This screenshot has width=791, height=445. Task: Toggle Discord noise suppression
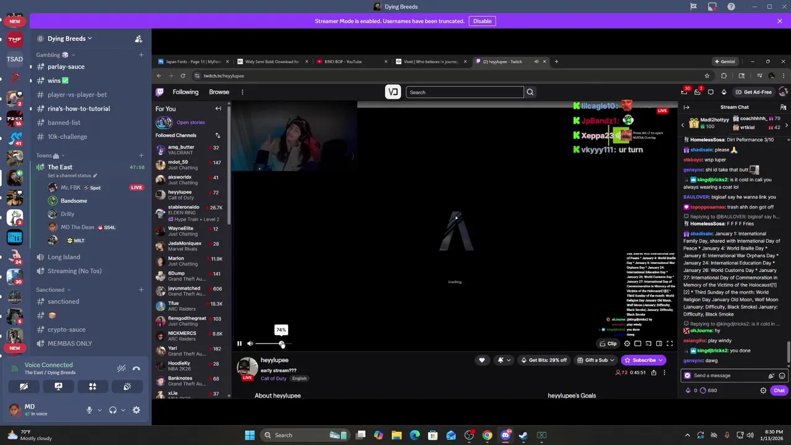point(122,368)
